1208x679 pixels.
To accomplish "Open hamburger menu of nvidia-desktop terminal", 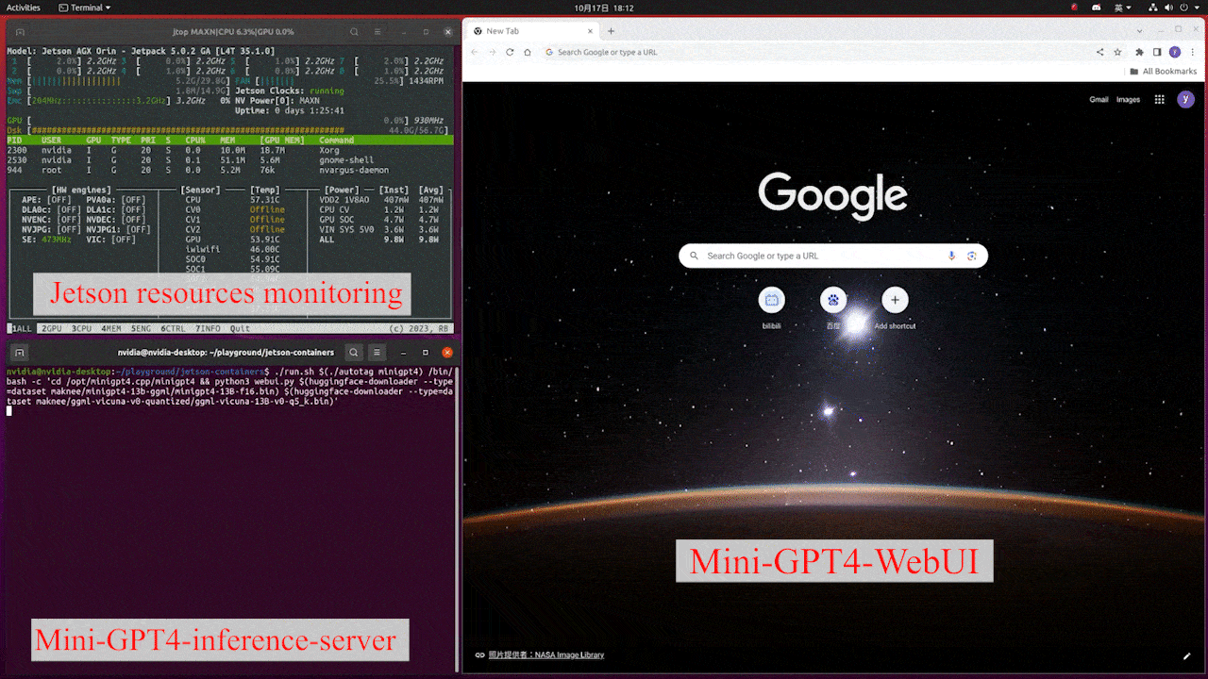I will 377,352.
